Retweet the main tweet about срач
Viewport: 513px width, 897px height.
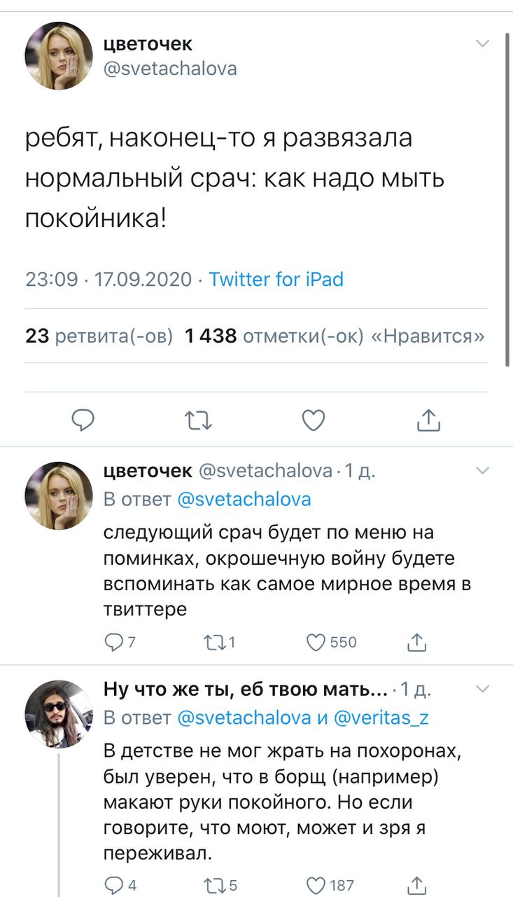tap(197, 420)
